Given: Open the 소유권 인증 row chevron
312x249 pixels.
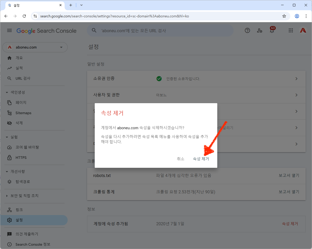Looking at the screenshot, I should click(x=296, y=79).
